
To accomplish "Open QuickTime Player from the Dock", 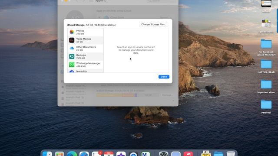I will pyautogui.click(x=133, y=154).
